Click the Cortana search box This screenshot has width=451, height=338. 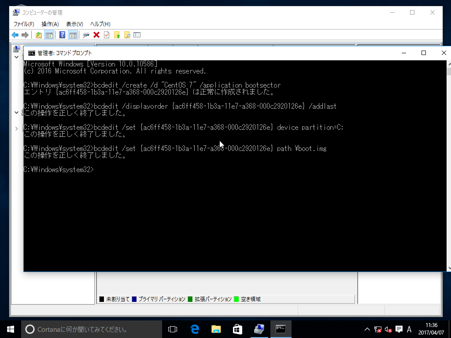92,329
